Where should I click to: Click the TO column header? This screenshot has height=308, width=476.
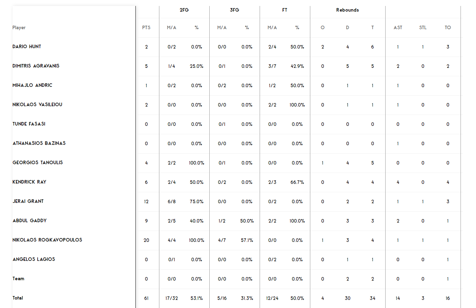448,28
